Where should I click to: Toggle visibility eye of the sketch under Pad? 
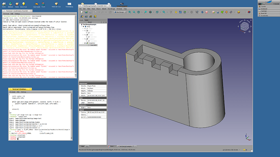tap(87, 33)
